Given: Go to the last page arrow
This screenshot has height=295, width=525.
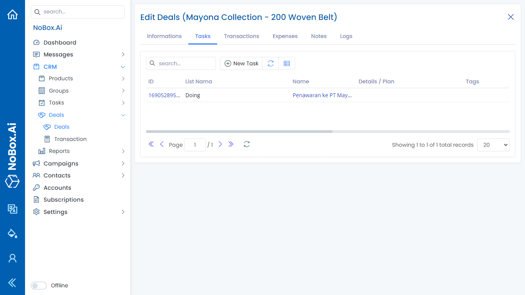Looking at the screenshot, I should point(231,144).
